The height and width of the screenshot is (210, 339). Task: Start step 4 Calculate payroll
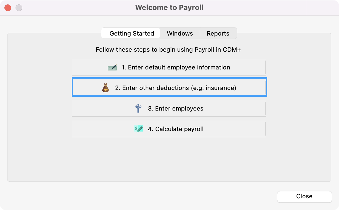pyautogui.click(x=169, y=129)
